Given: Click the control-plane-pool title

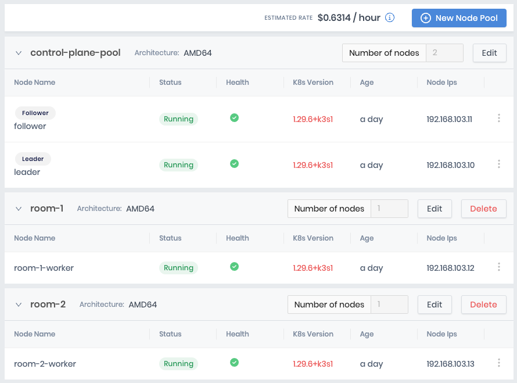Looking at the screenshot, I should 76,53.
